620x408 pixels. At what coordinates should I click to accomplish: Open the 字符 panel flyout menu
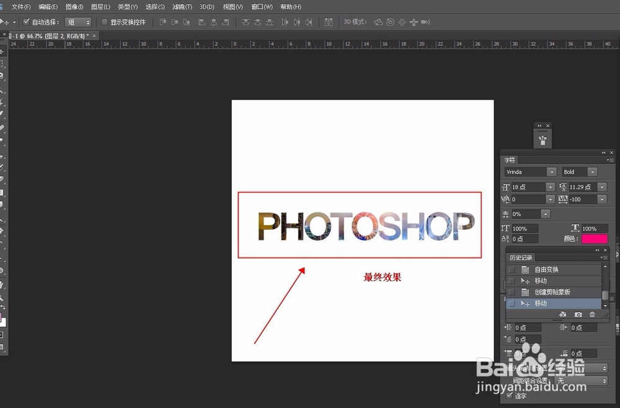(610, 160)
